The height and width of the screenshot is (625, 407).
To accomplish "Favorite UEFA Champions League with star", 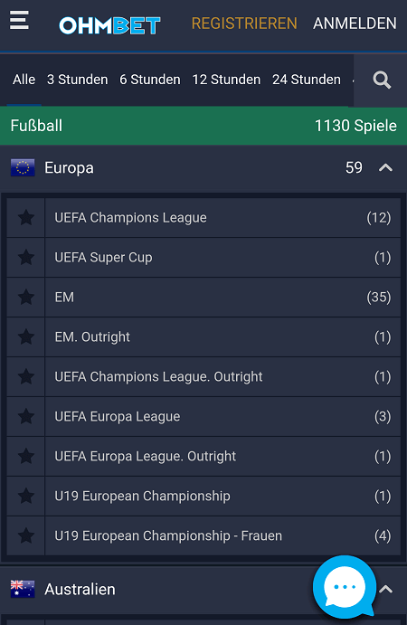I will [26, 218].
